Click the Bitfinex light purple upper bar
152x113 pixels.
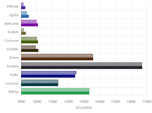coord(22,4)
